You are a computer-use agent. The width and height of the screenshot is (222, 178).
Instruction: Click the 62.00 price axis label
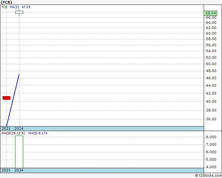211,28
